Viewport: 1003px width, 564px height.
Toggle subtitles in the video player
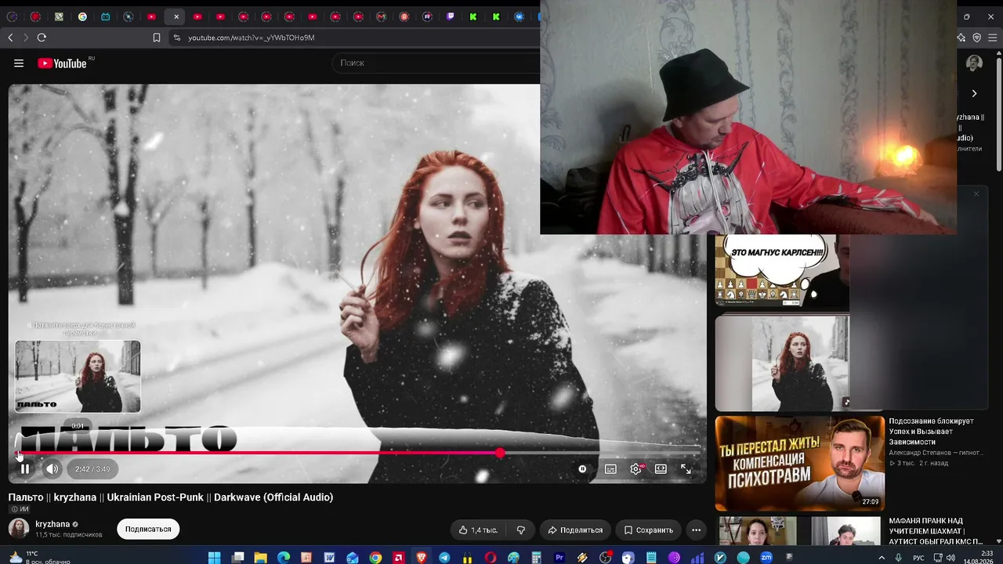pyautogui.click(x=610, y=469)
